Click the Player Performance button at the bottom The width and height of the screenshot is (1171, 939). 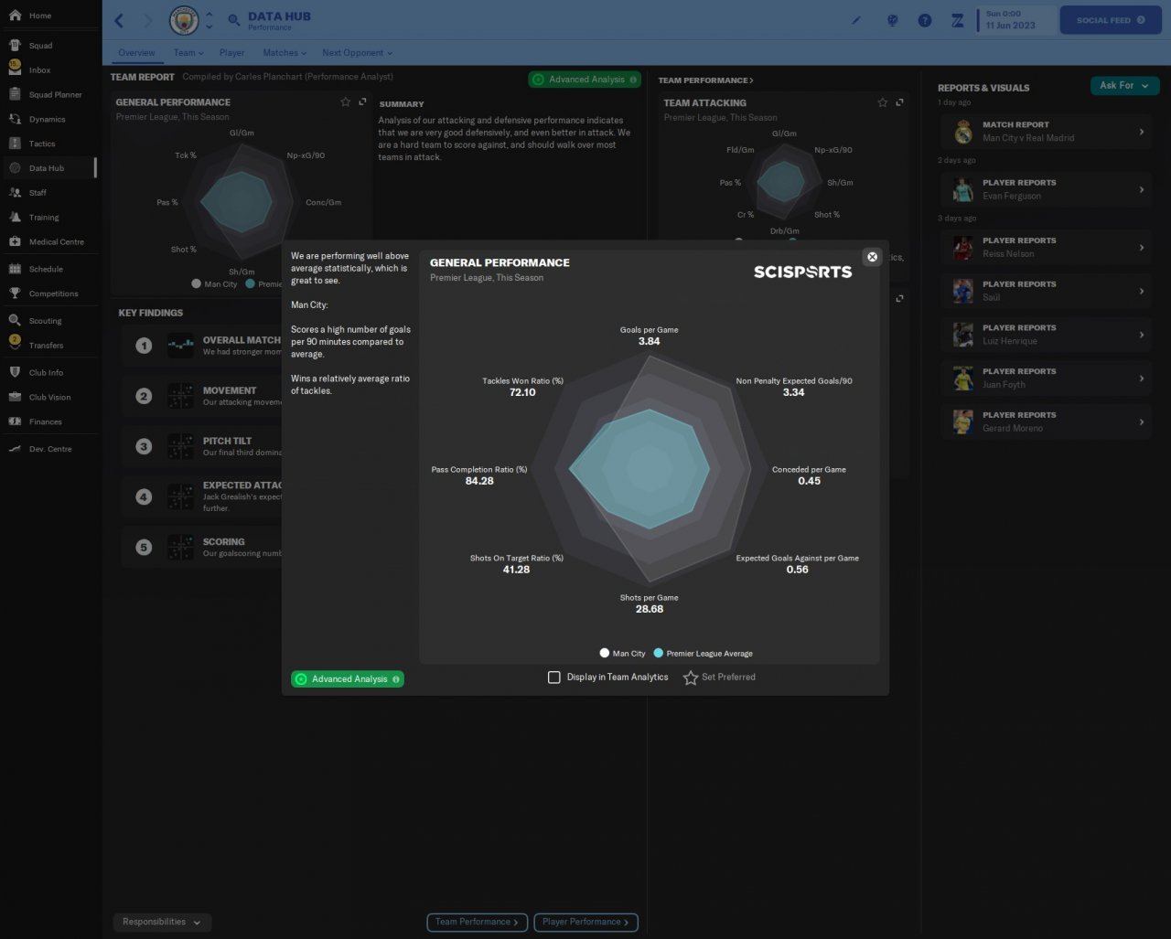point(585,923)
